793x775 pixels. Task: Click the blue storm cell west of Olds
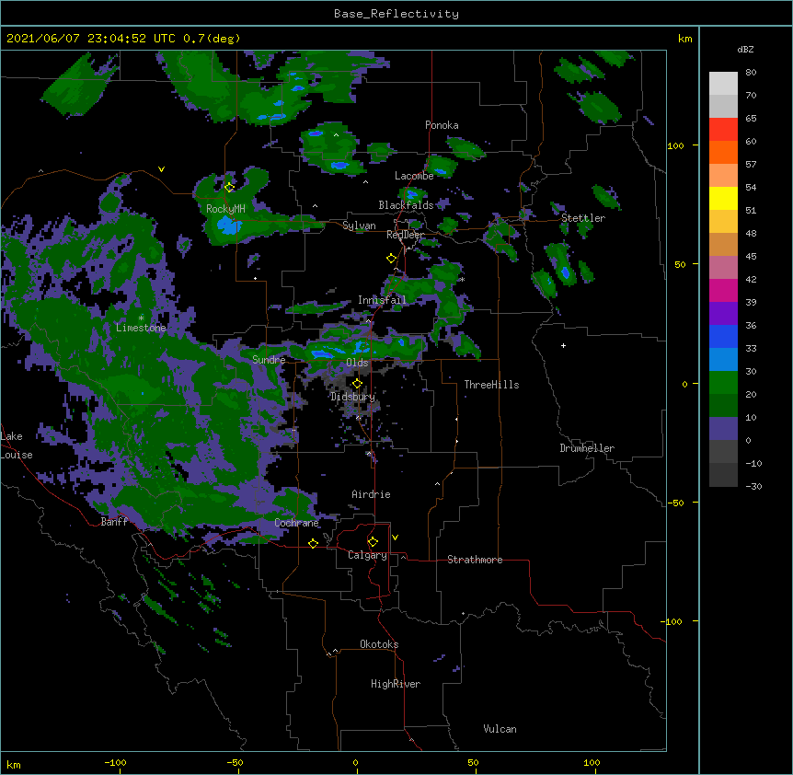pyautogui.click(x=322, y=353)
